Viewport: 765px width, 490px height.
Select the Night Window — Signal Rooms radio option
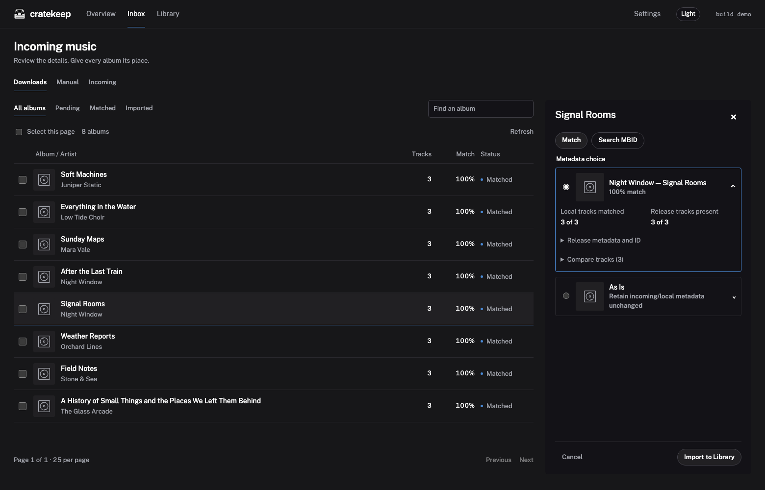566,187
